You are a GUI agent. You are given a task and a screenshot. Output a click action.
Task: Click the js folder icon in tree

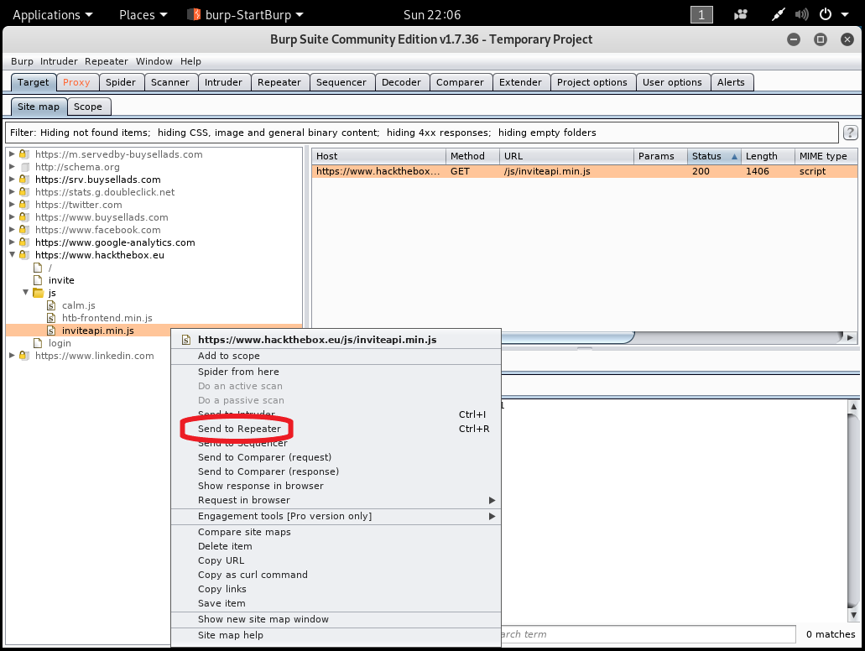click(x=38, y=293)
